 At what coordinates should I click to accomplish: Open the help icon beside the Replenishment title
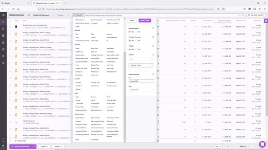point(28,15)
